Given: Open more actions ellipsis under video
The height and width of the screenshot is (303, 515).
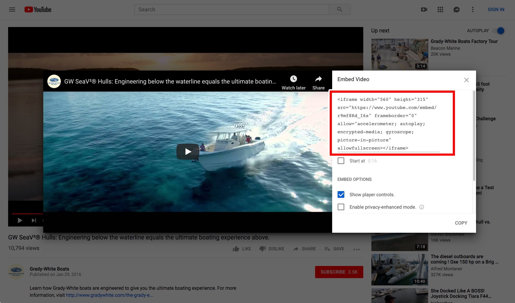Looking at the screenshot, I should click(x=356, y=249).
